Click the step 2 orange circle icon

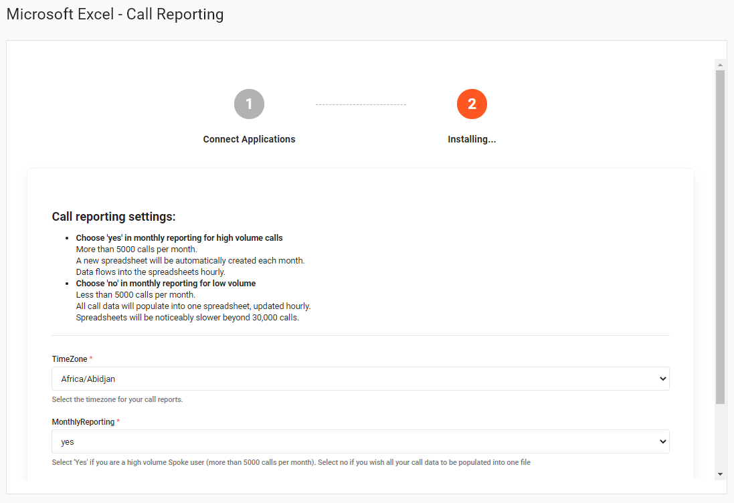click(x=472, y=104)
